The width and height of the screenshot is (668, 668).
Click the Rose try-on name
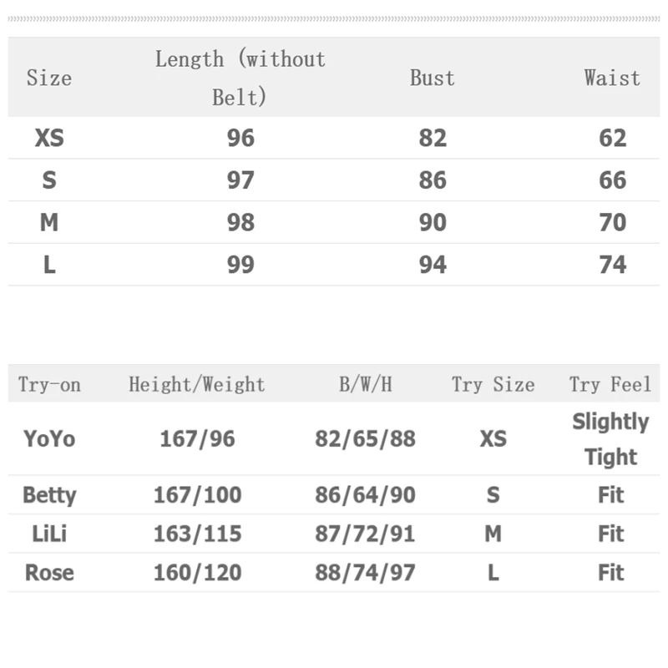point(49,573)
